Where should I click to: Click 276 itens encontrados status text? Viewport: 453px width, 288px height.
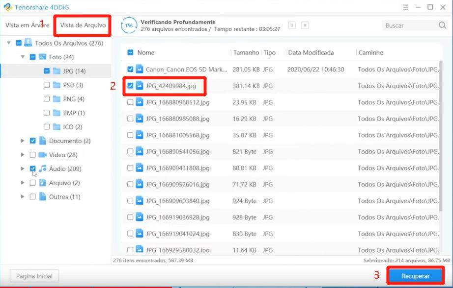(x=153, y=260)
